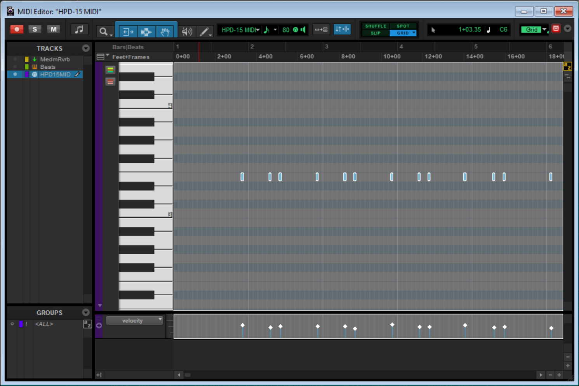
Task: Toggle Play MIDI Notes When Editing speaker
Action: (x=303, y=30)
